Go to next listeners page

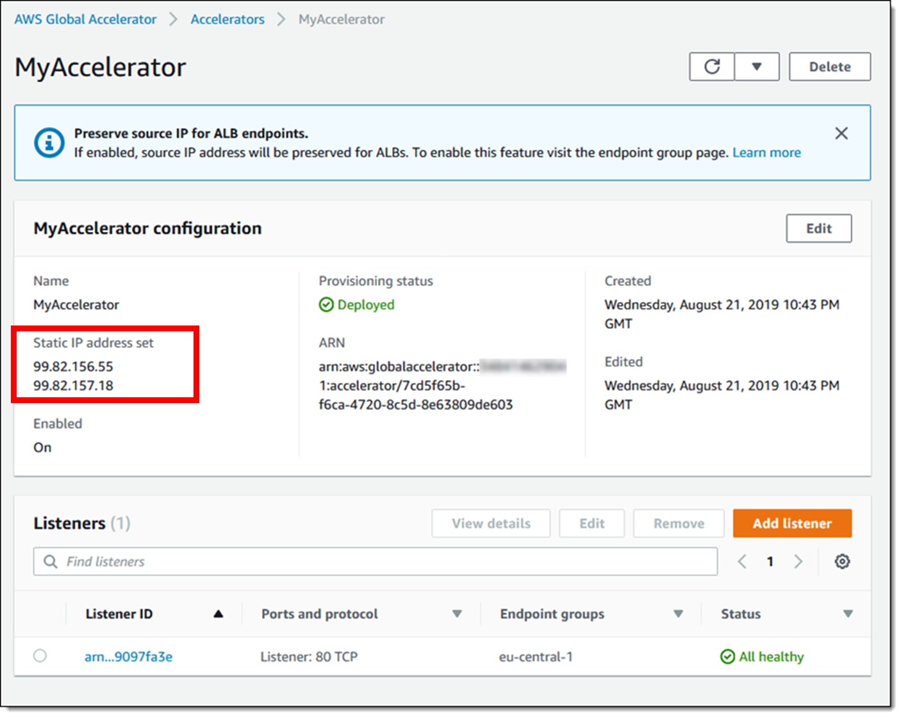[x=798, y=561]
